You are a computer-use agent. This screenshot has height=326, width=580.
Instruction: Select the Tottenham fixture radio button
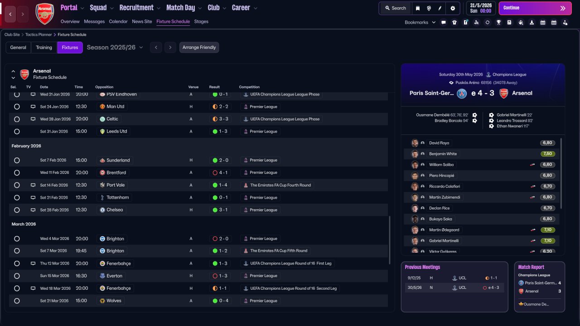(17, 197)
